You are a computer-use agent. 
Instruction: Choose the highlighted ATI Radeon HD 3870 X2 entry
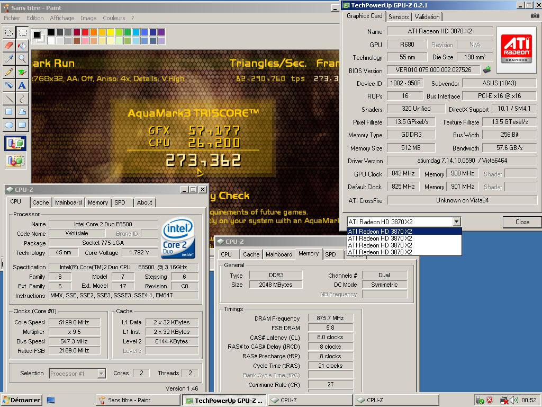[x=404, y=231]
